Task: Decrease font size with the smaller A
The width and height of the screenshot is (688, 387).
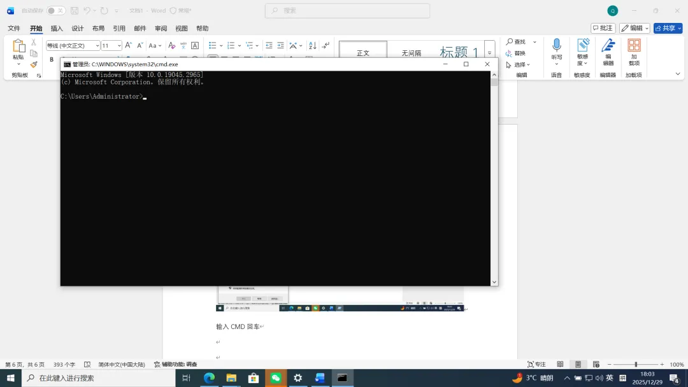Action: click(140, 45)
